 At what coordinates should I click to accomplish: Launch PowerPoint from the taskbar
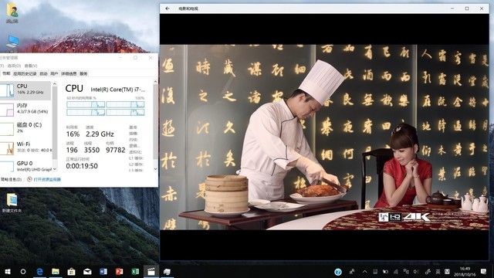[119, 271]
